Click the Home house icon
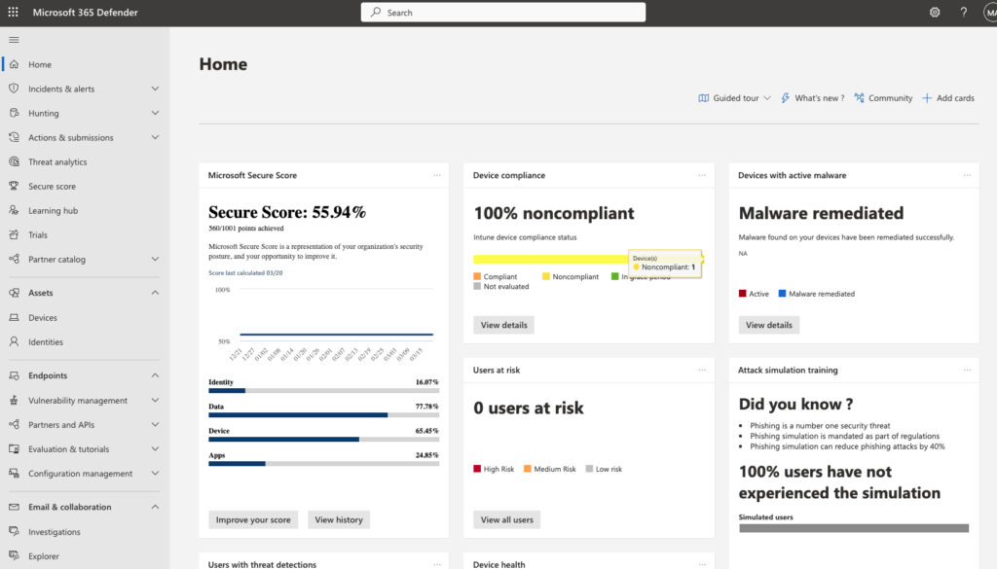 point(14,64)
